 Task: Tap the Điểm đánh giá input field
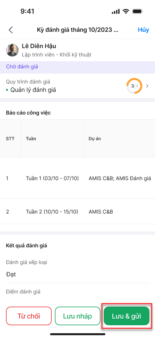(77, 294)
